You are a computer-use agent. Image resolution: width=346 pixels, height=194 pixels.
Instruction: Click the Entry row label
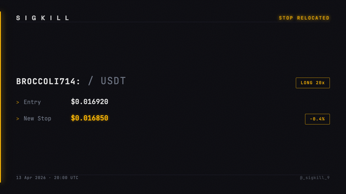coord(32,102)
